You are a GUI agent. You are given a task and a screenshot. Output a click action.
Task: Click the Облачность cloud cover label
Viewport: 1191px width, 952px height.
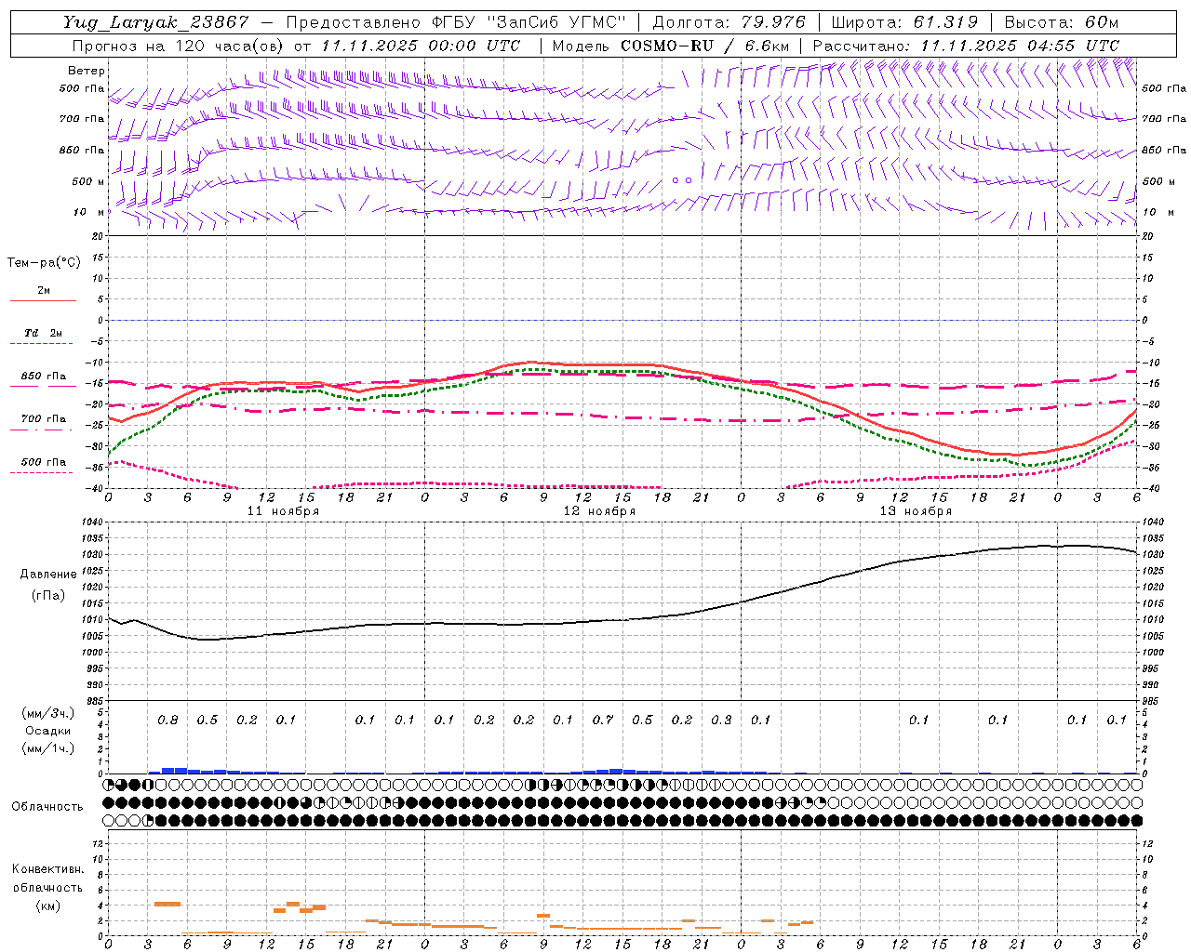click(x=47, y=807)
